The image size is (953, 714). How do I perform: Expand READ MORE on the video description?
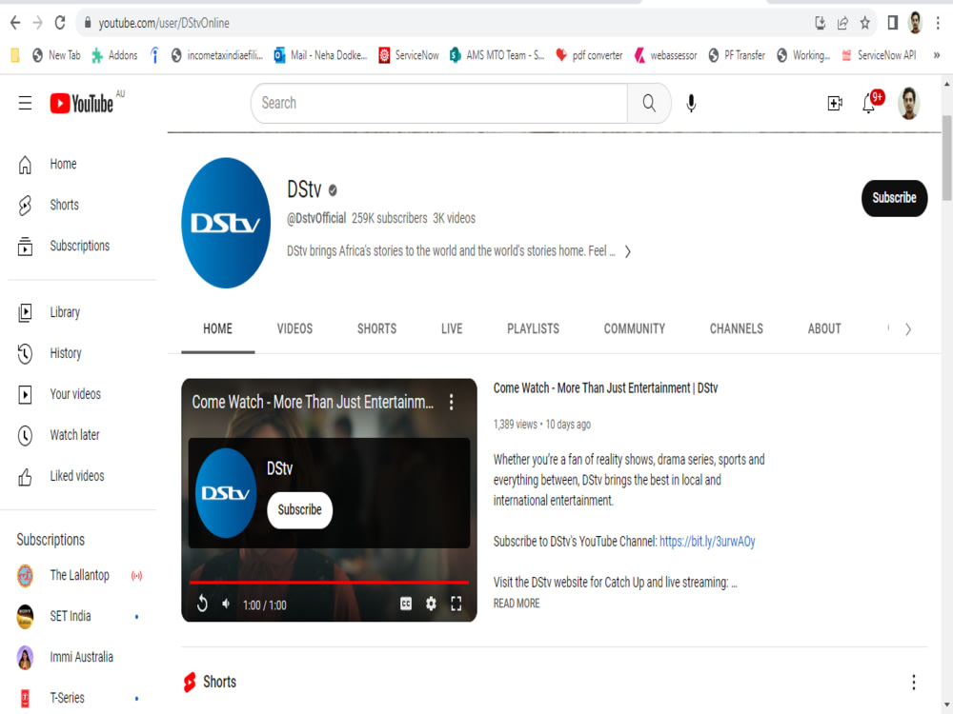coord(516,604)
